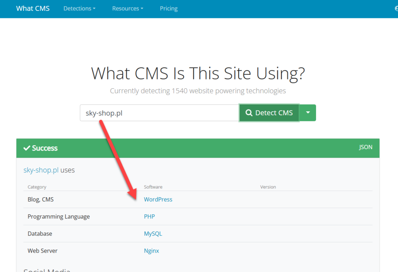Viewport: 398px width, 272px height.
Task: Click the Version column header
Action: (268, 187)
